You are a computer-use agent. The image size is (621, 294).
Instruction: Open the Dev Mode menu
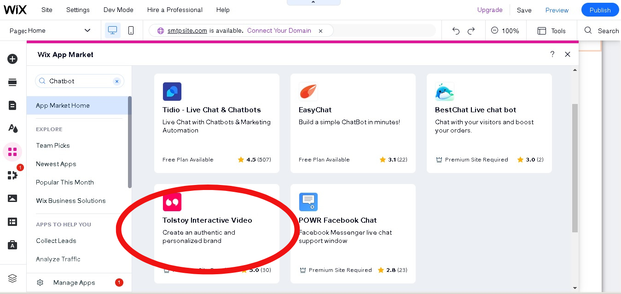tap(118, 10)
